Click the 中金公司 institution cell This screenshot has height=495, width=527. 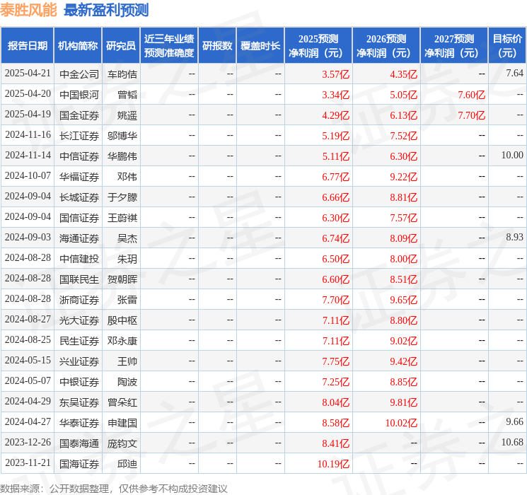point(79,74)
